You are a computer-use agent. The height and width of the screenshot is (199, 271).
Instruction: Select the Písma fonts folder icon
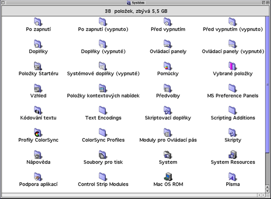click(233, 177)
